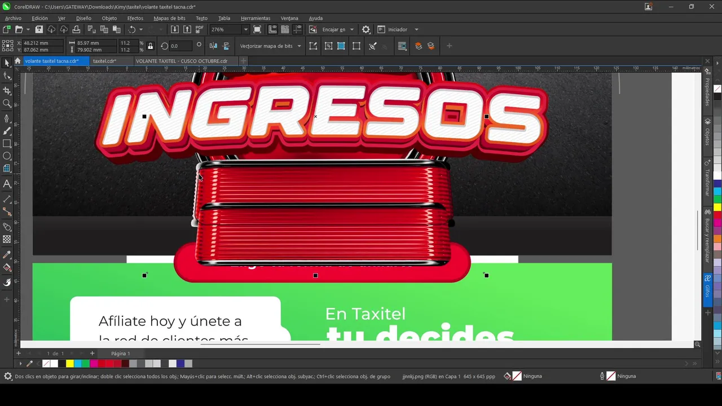Open the Options gear in toolbar

click(366, 29)
